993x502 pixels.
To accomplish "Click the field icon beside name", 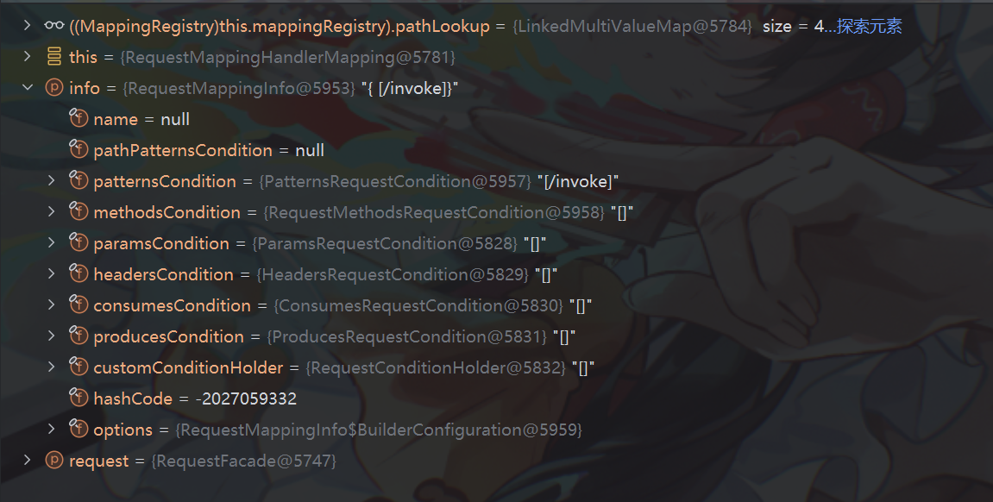I will (79, 118).
